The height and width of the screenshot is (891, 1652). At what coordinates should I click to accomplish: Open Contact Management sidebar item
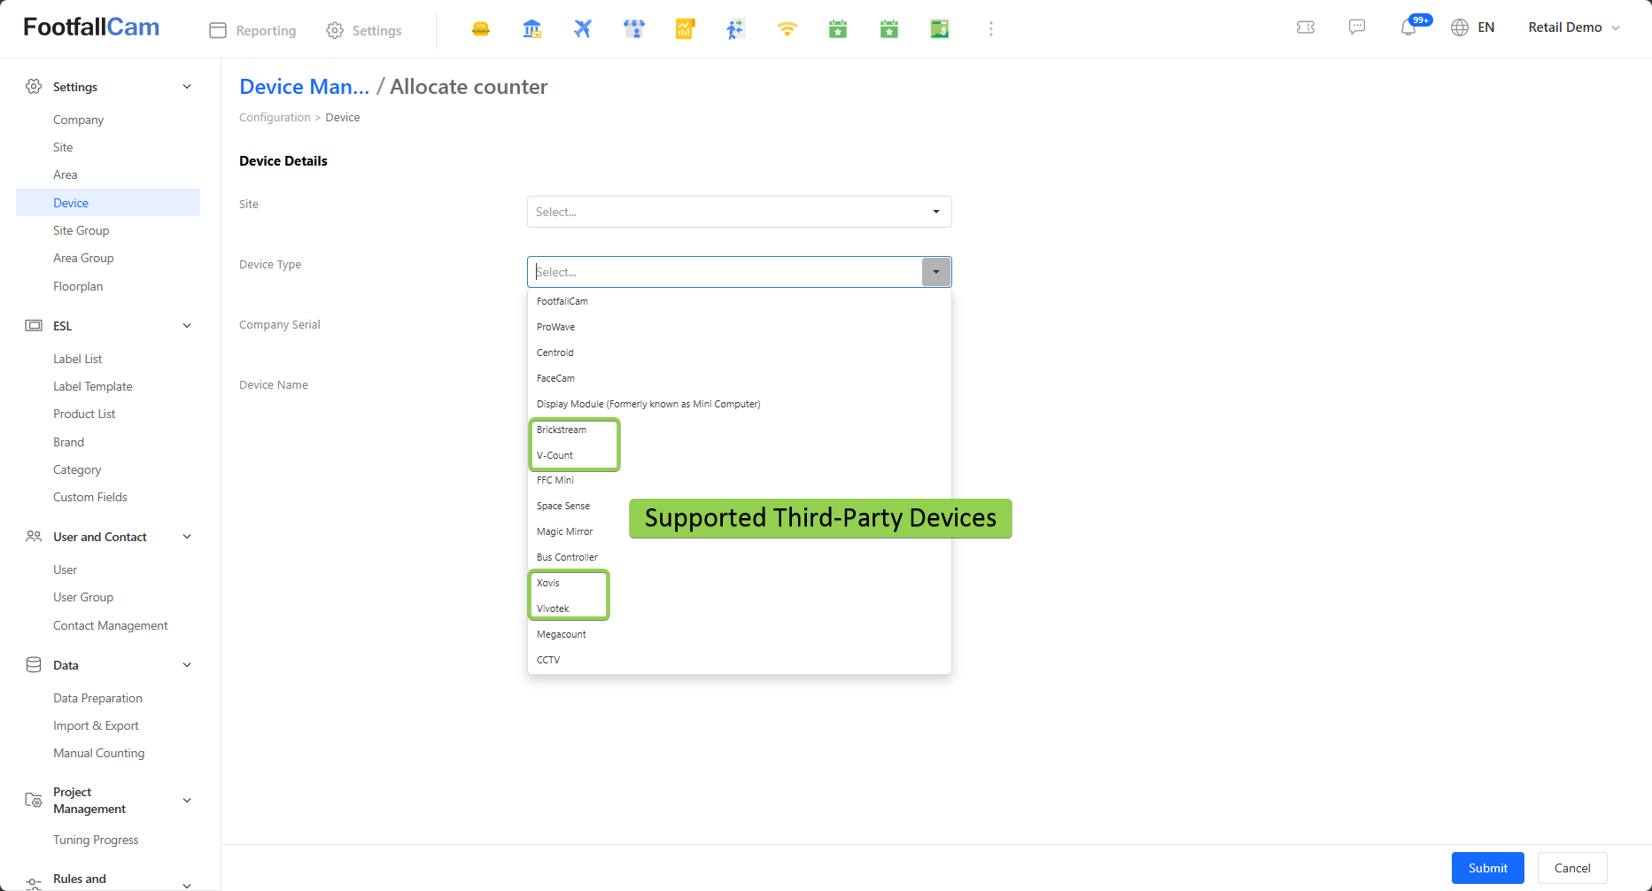(111, 625)
